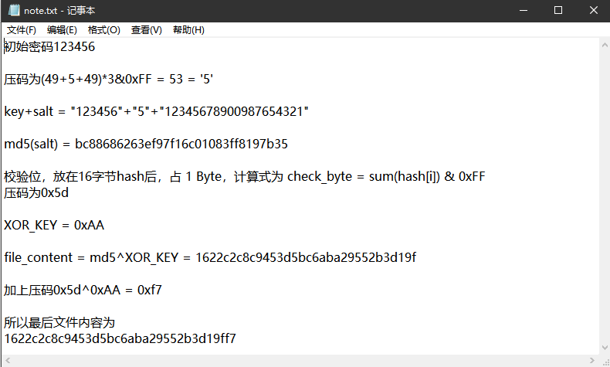
Task: Close the note.txt Notepad window
Action: (592, 10)
